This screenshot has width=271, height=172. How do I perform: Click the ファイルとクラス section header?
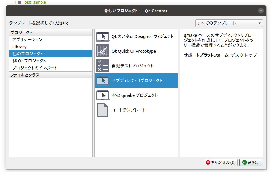pyautogui.click(x=51, y=75)
